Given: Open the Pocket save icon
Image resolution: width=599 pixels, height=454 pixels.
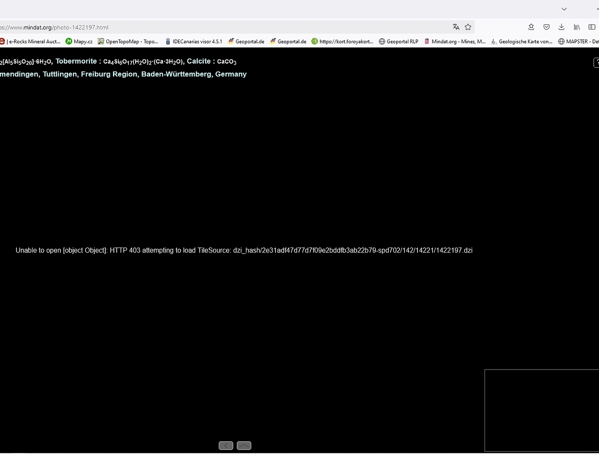Looking at the screenshot, I should click(x=546, y=27).
